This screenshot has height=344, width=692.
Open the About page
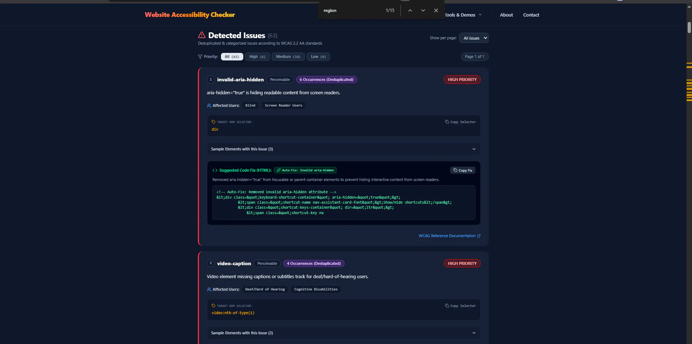[x=506, y=15]
